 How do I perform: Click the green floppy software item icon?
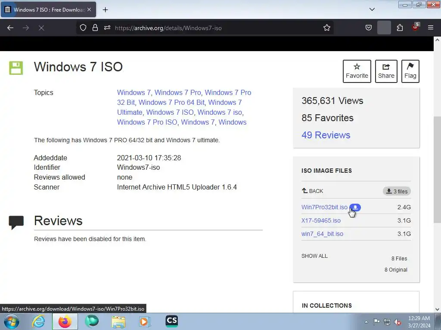[16, 68]
